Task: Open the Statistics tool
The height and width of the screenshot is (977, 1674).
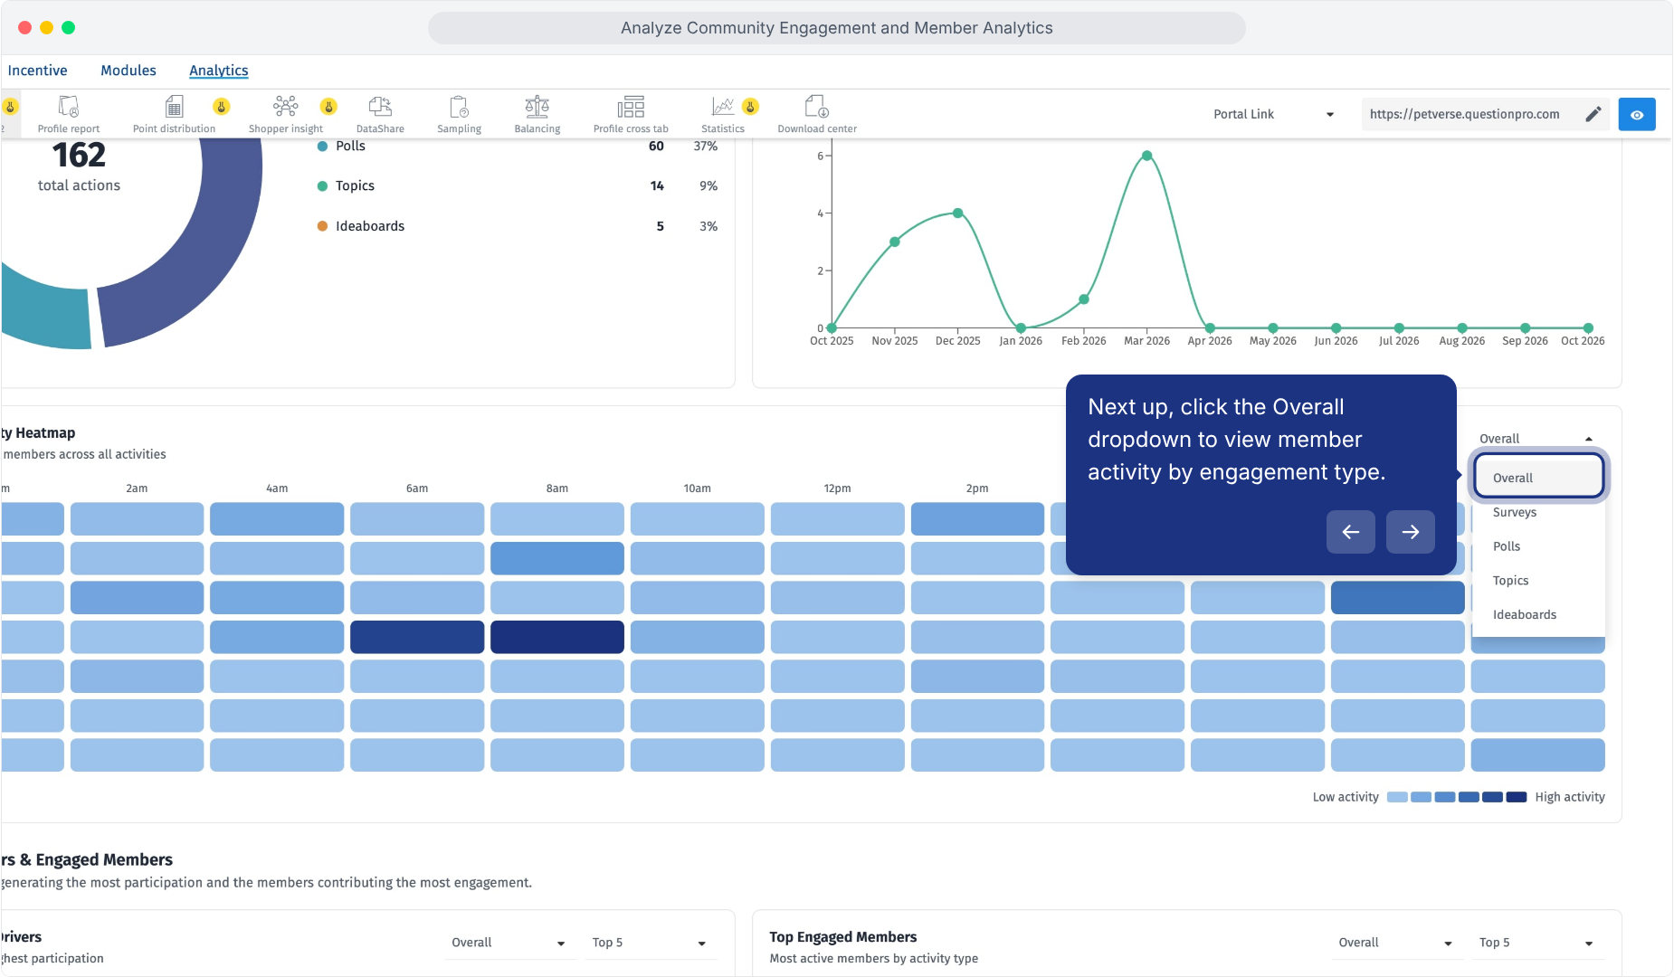Action: click(x=723, y=114)
